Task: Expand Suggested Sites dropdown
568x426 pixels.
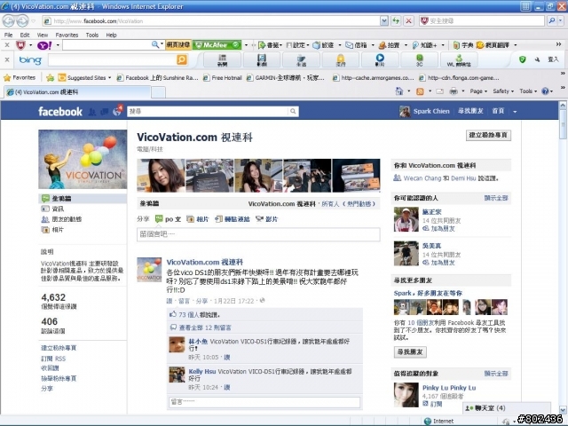Action: [x=109, y=78]
